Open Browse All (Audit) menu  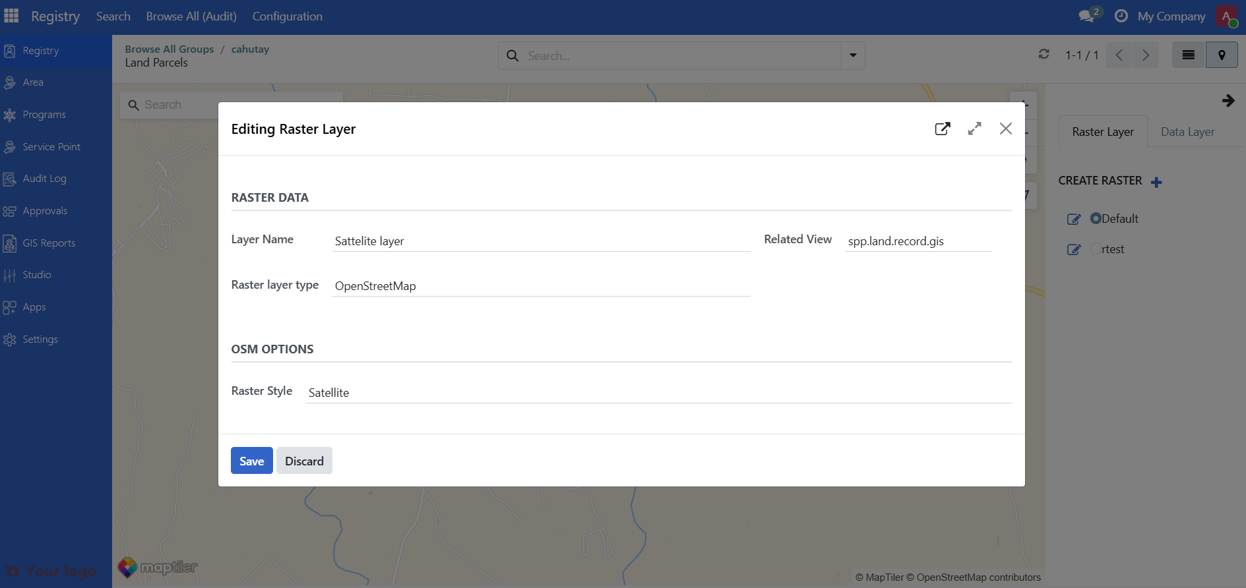tap(191, 16)
